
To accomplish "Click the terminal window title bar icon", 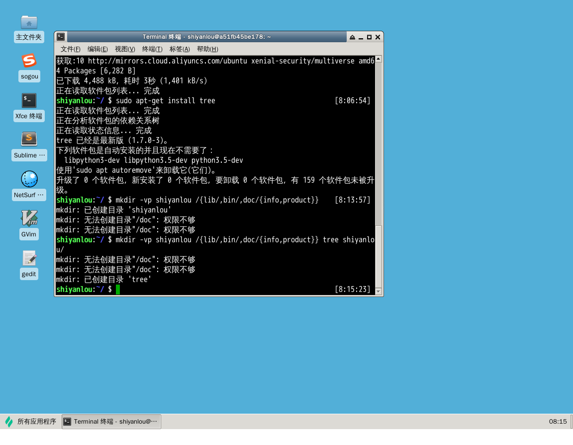I will (61, 36).
